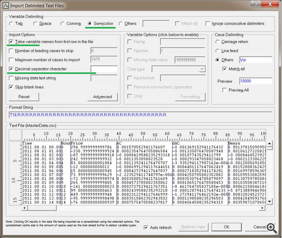The height and width of the screenshot is (238, 282).
Task: Click the scroll-right arrow of text preview
Action: coord(262,208)
